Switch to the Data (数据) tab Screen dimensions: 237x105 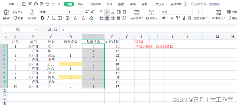[121, 4]
